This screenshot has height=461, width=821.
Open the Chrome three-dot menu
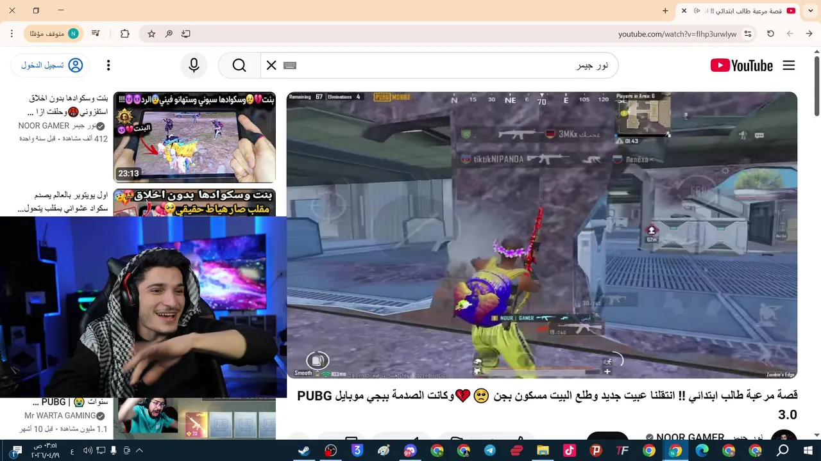tap(12, 34)
